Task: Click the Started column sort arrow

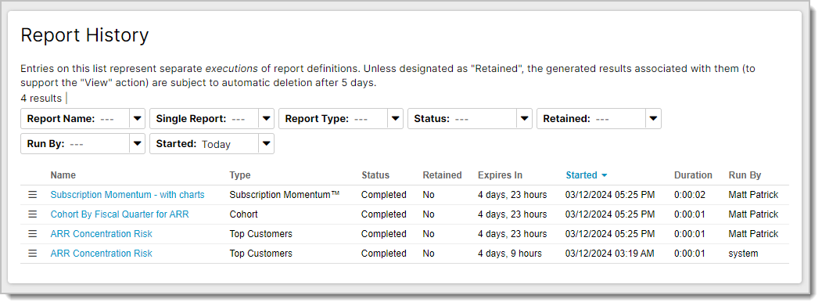Action: click(605, 175)
